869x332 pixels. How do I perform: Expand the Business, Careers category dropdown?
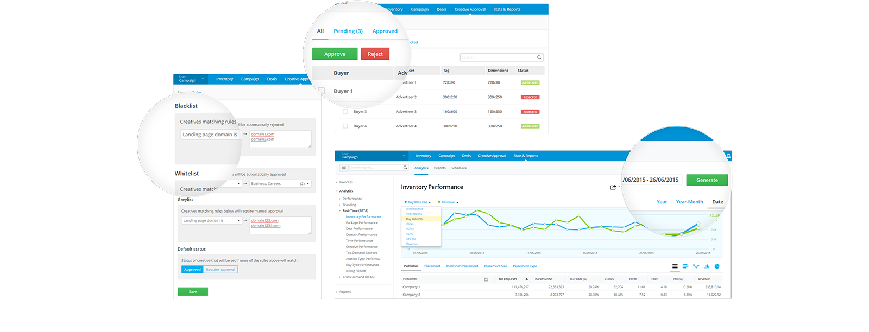click(280, 184)
